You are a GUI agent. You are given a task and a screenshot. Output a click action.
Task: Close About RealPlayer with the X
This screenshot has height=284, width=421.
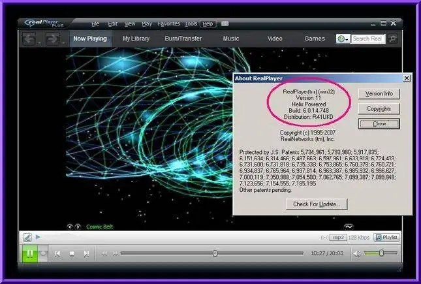(407, 78)
